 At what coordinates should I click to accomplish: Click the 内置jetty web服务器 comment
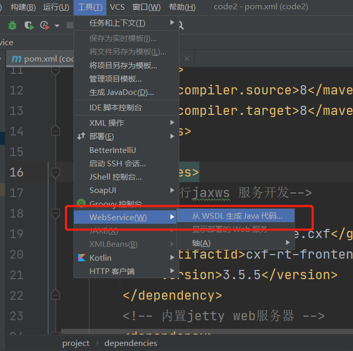click(x=224, y=316)
